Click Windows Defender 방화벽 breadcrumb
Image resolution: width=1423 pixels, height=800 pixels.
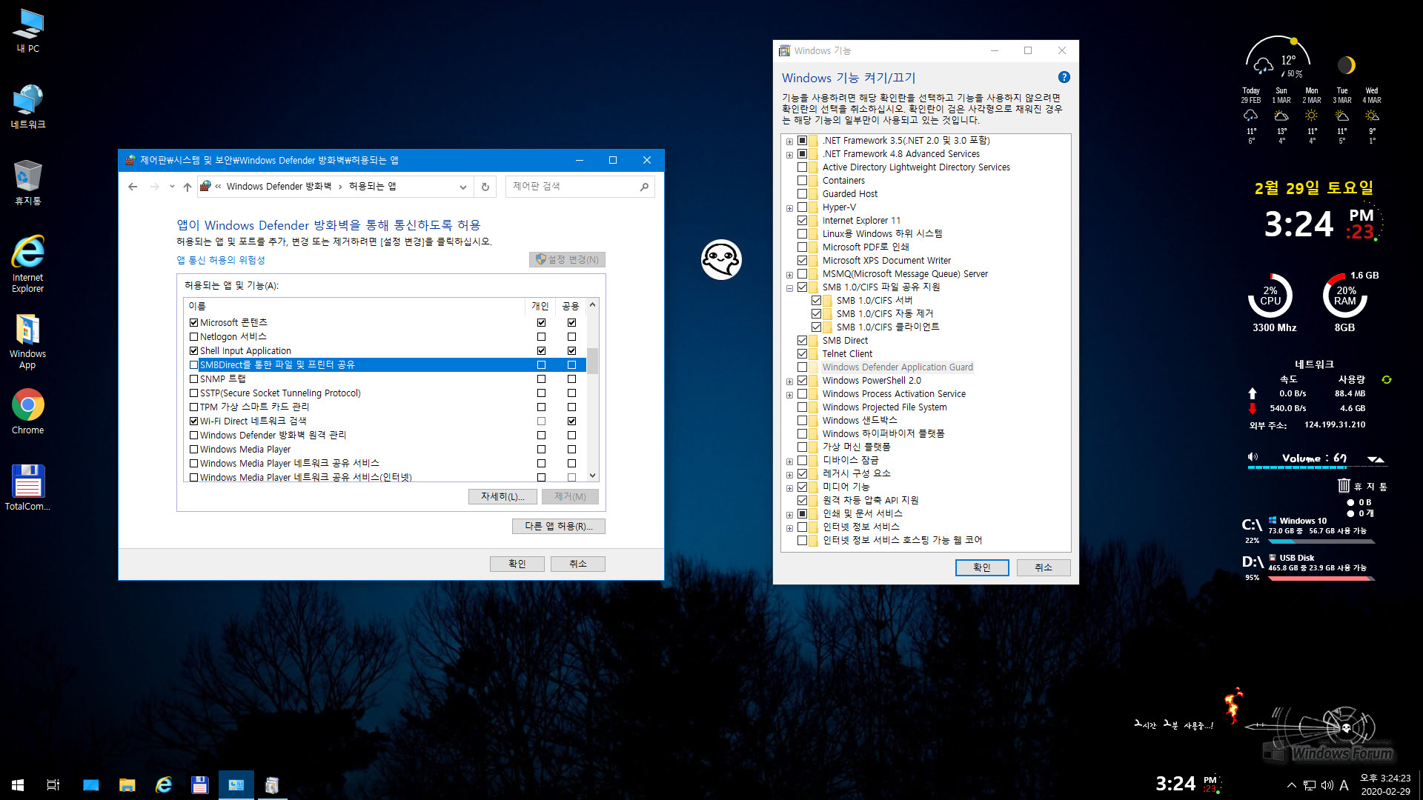279,187
